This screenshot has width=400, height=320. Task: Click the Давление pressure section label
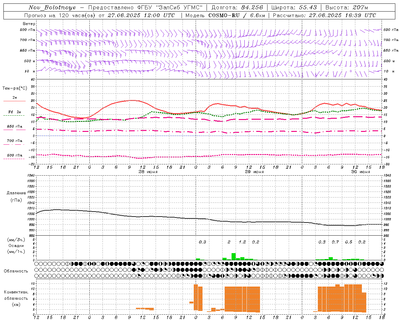coord(16,193)
